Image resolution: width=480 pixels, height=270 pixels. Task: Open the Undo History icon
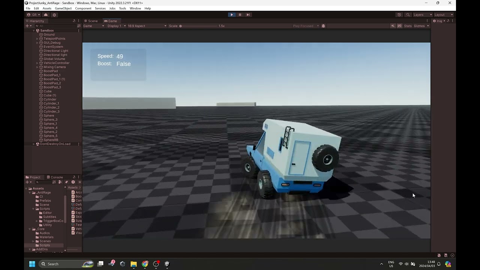pyautogui.click(x=399, y=15)
